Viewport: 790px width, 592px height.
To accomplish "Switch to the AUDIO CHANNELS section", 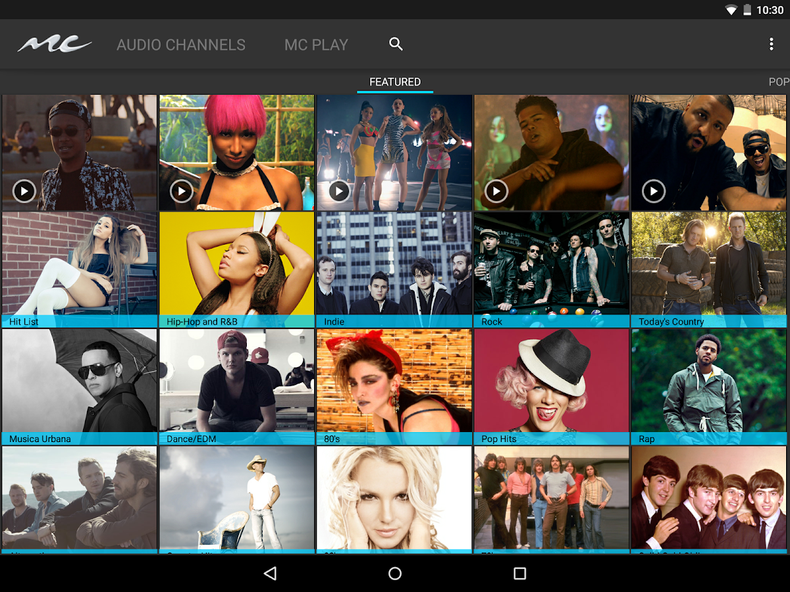I will point(181,44).
